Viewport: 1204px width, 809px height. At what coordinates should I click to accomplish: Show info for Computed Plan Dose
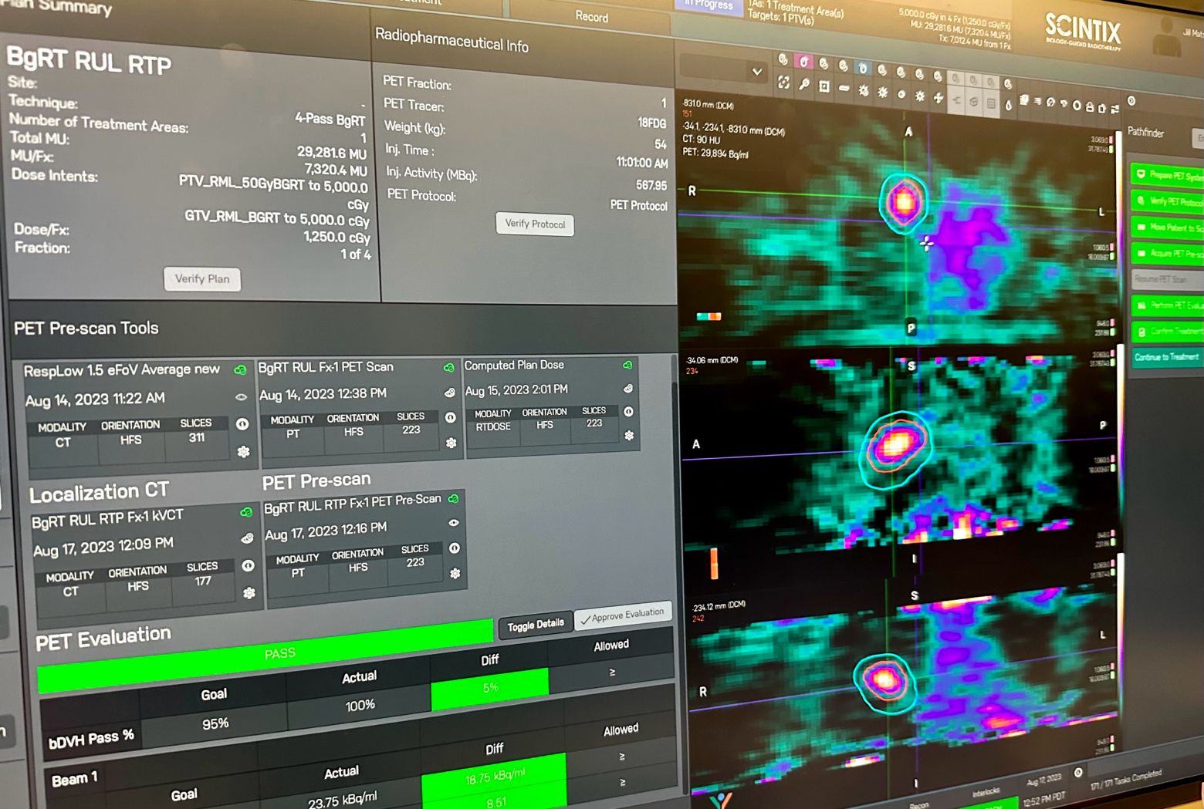click(629, 412)
